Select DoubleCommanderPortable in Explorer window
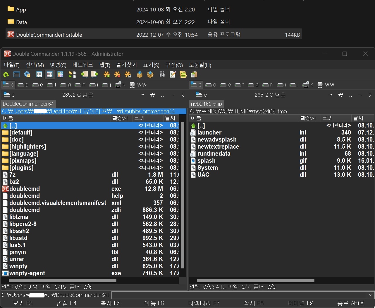375x308 pixels. click(x=154, y=35)
